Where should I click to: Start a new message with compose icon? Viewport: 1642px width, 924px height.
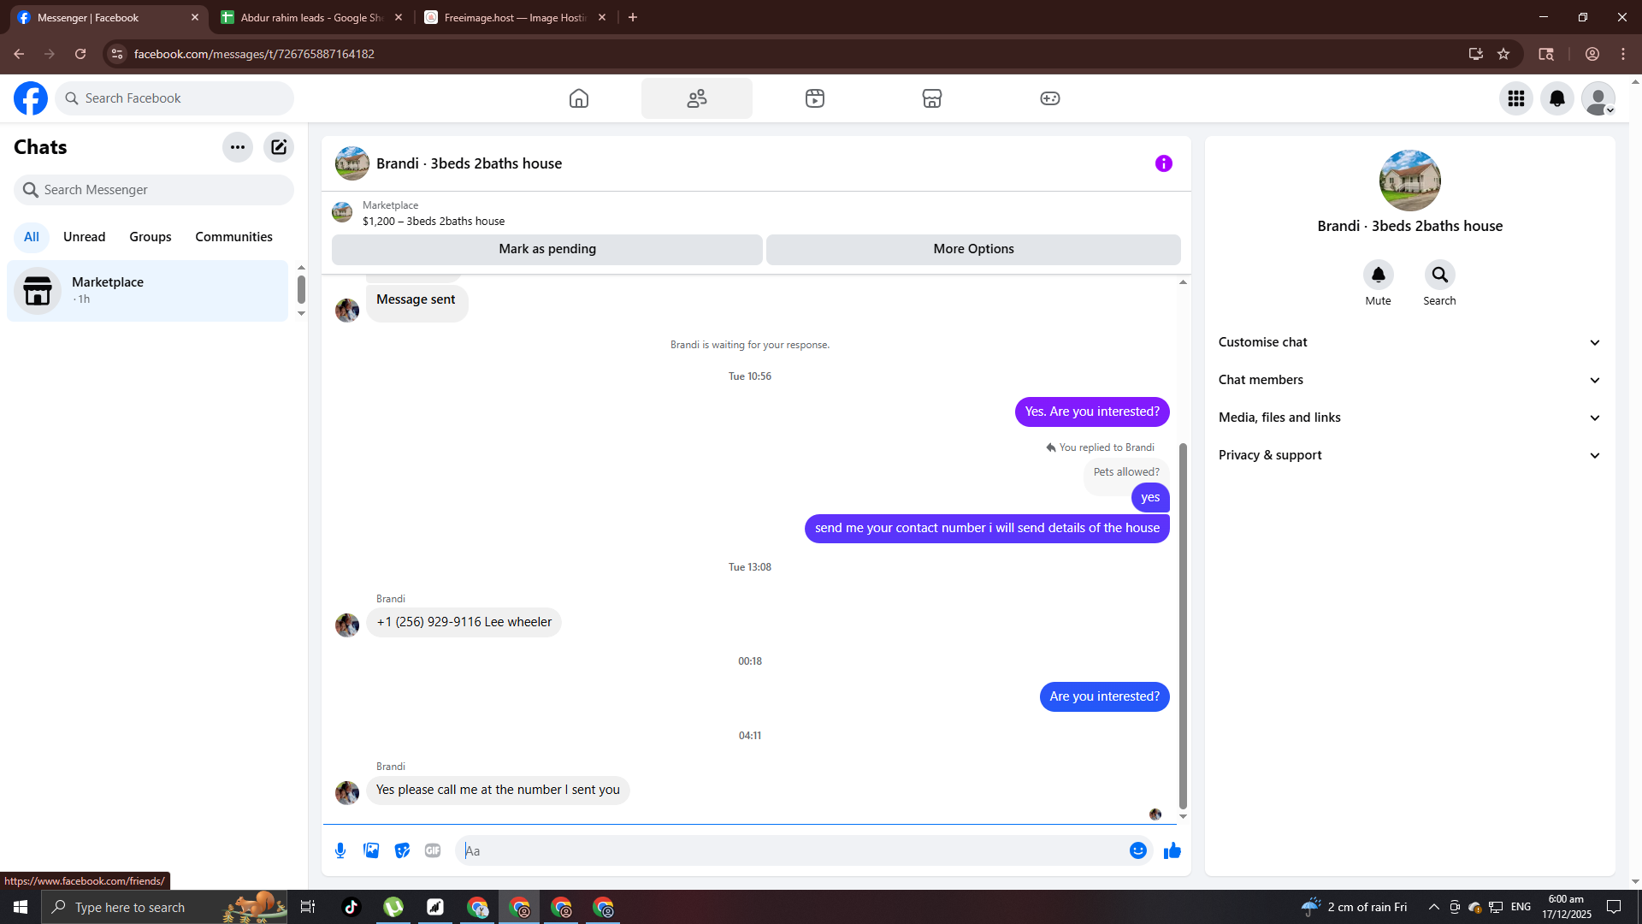[279, 147]
